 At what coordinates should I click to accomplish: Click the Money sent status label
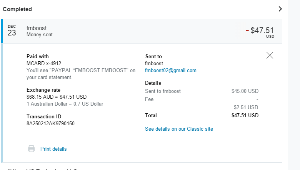(x=40, y=35)
